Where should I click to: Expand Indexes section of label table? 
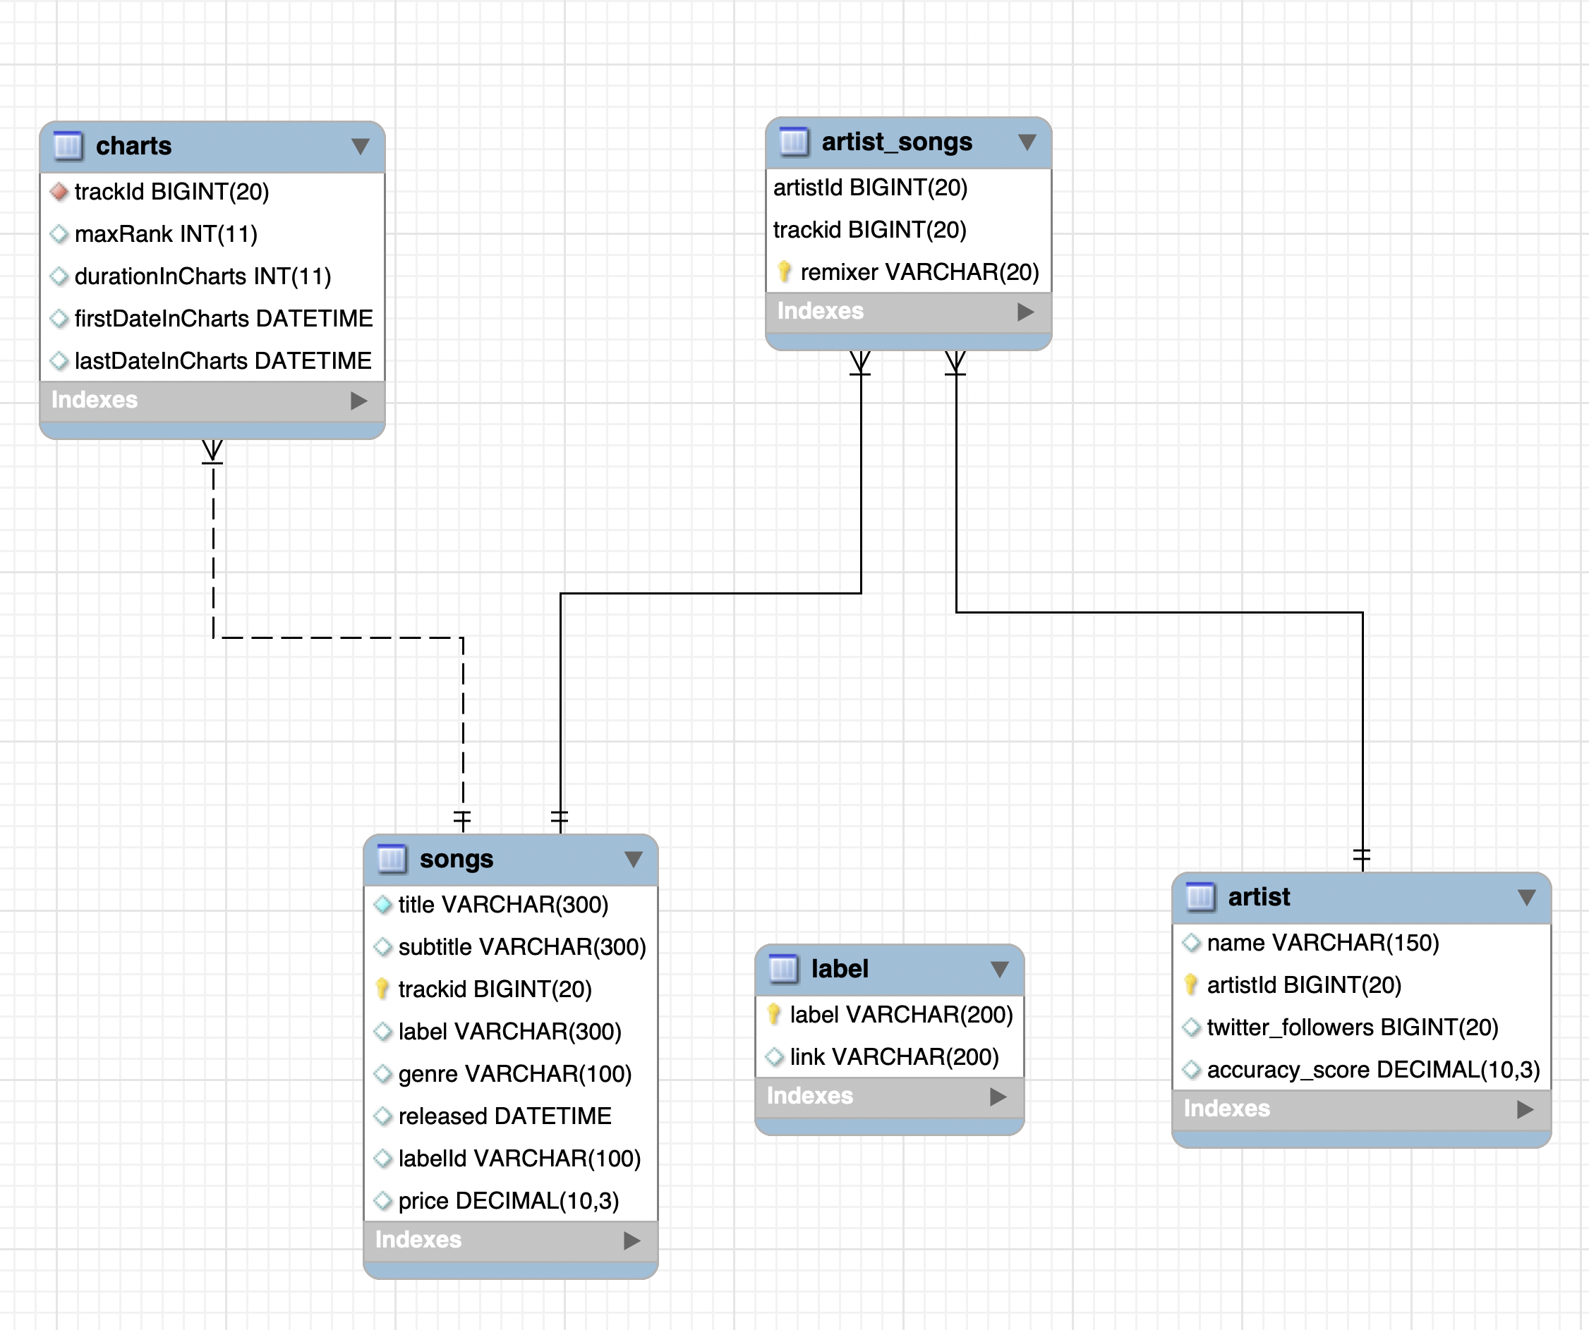(x=998, y=1097)
